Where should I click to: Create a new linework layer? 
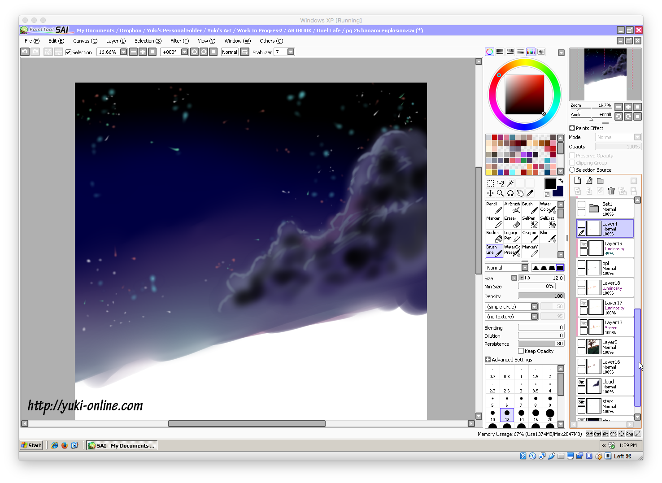click(x=589, y=181)
